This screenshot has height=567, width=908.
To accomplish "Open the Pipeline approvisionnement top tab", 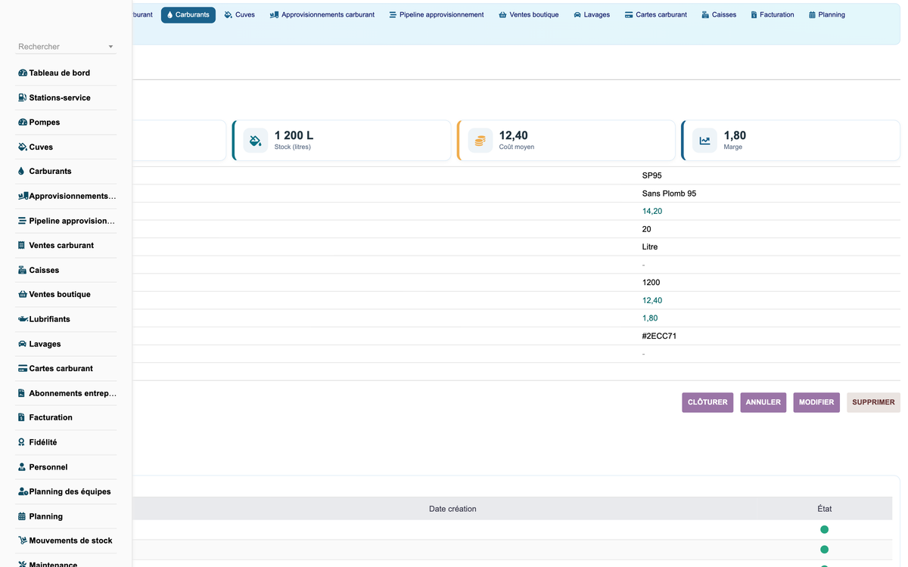I will tap(437, 14).
